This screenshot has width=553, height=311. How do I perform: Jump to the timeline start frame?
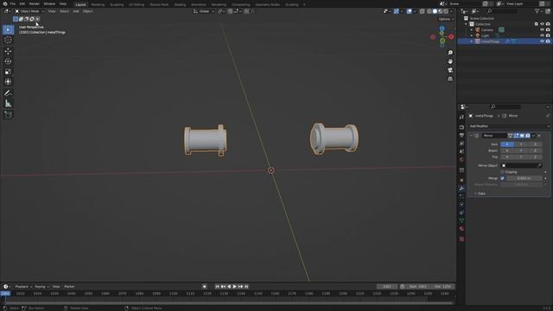[217, 287]
